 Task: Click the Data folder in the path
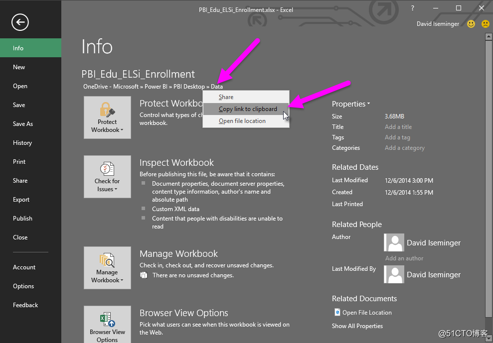217,87
